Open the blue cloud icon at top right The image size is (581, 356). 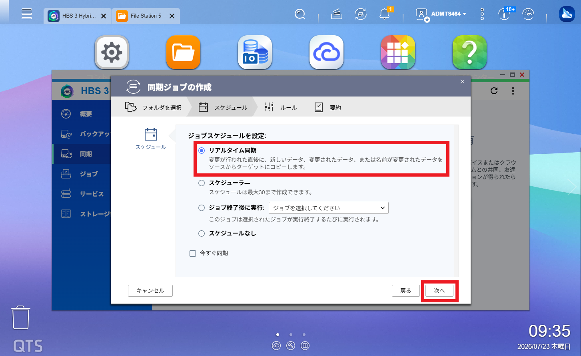pyautogui.click(x=567, y=14)
